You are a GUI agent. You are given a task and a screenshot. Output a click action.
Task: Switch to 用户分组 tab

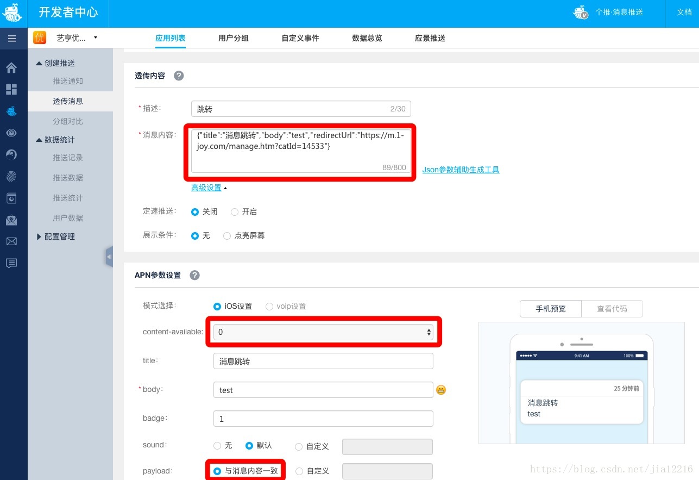(234, 38)
